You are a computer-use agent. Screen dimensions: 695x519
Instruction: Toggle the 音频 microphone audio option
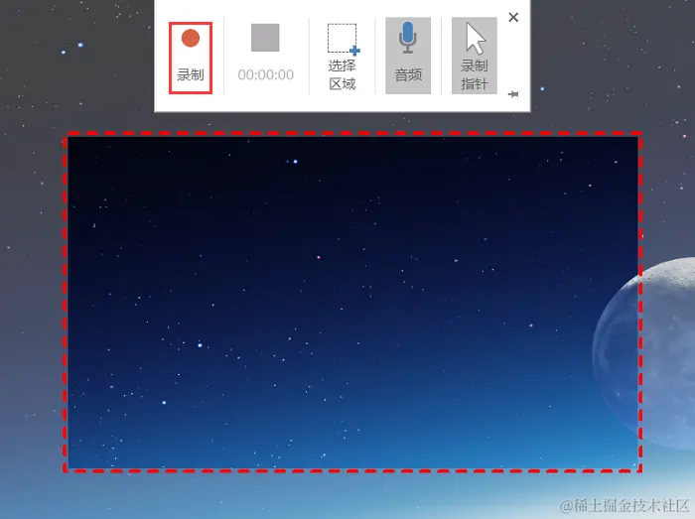click(x=408, y=56)
